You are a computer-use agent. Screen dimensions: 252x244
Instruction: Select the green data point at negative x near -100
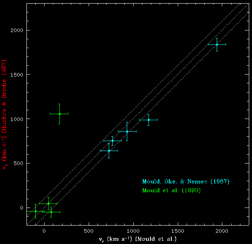36,211
